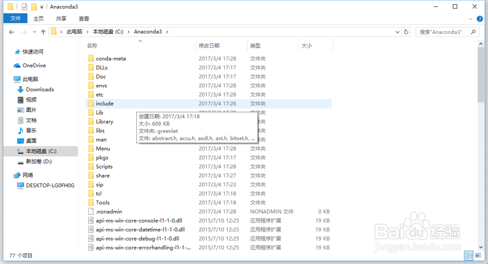Click 本地磁盘 (C:) in the address breadcrumb
Image resolution: width=488 pixels, height=264 pixels.
click(x=108, y=32)
